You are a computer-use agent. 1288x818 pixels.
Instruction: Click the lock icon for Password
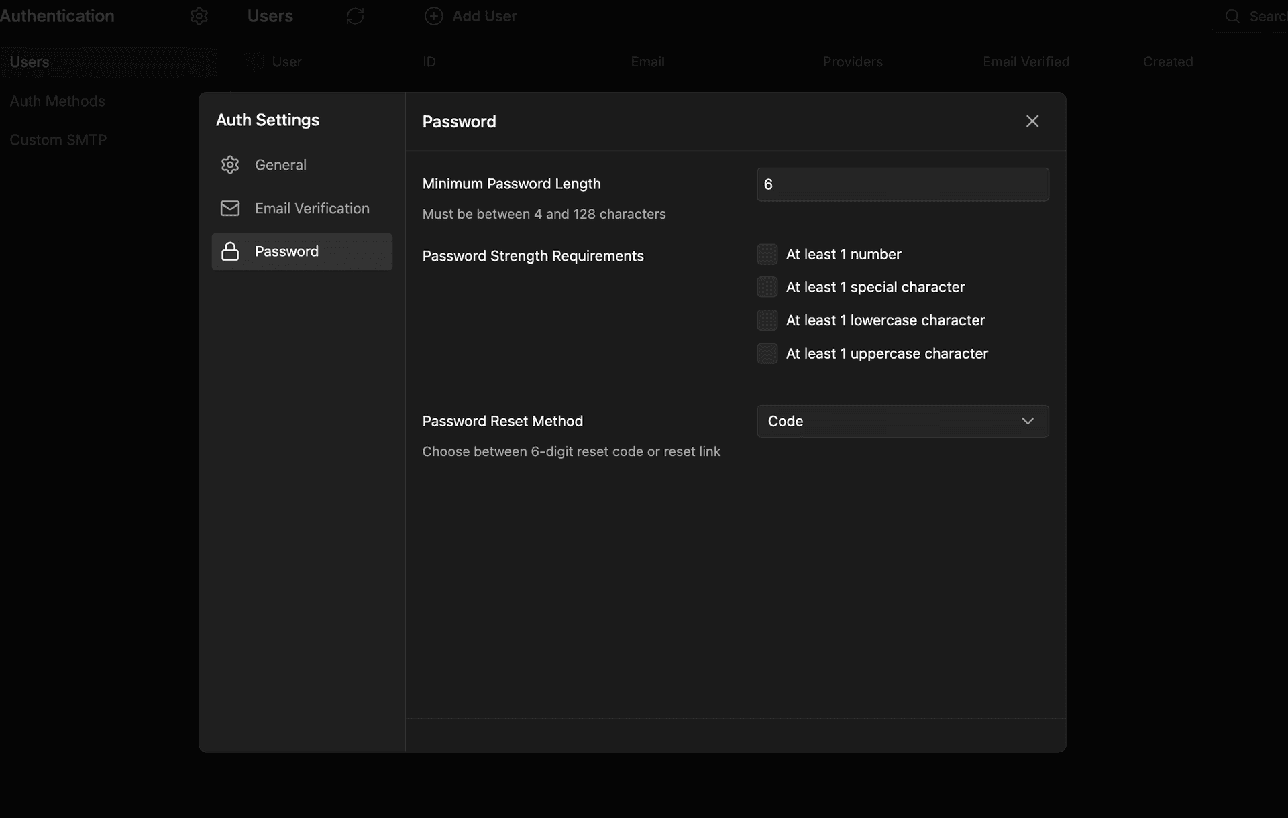click(x=230, y=251)
